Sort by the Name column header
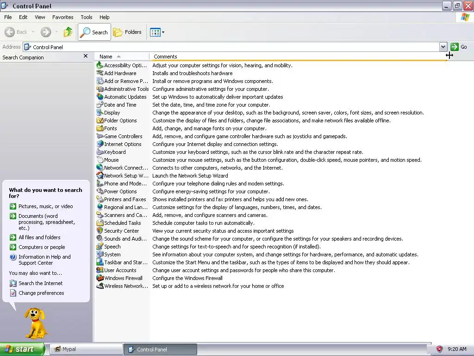The height and width of the screenshot is (356, 474). pos(122,57)
